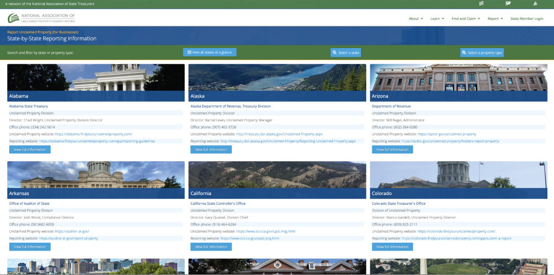Open the Learn dropdown
554x275 pixels.
[436, 18]
